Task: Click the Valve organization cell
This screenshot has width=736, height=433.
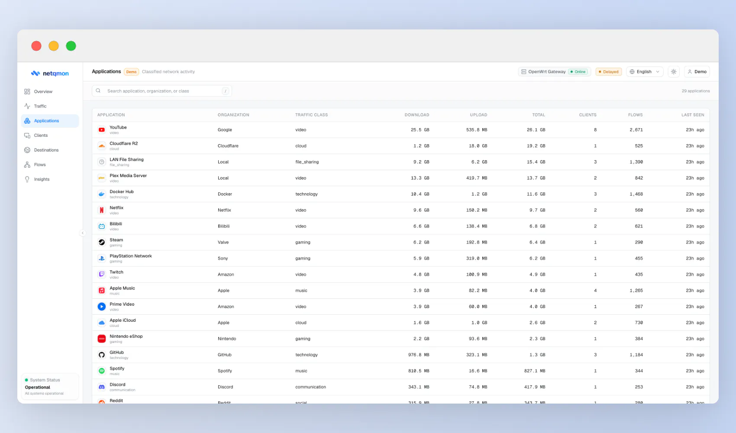Action: [223, 242]
